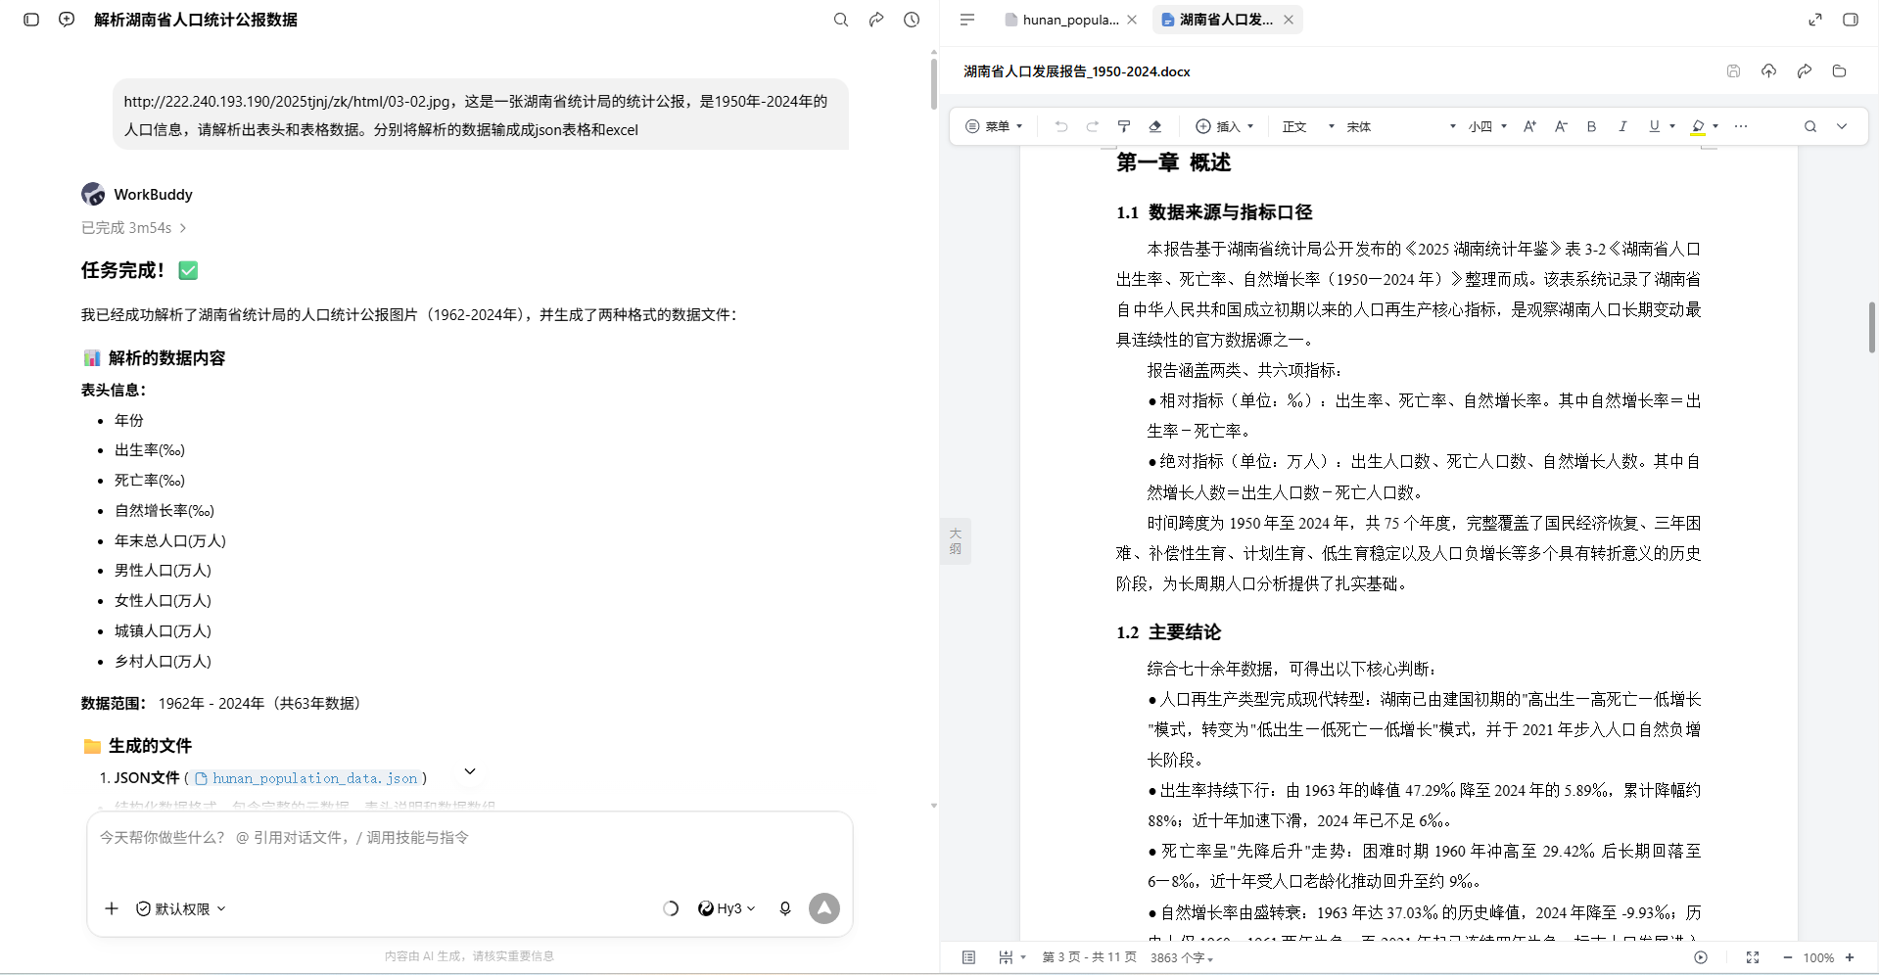The width and height of the screenshot is (1879, 975).
Task: Zoom in the document with the plus button
Action: tap(1850, 957)
